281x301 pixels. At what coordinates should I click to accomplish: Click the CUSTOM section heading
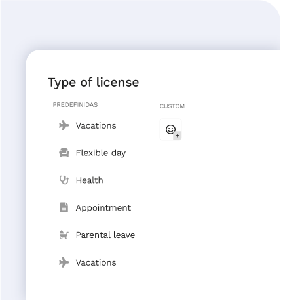(172, 106)
